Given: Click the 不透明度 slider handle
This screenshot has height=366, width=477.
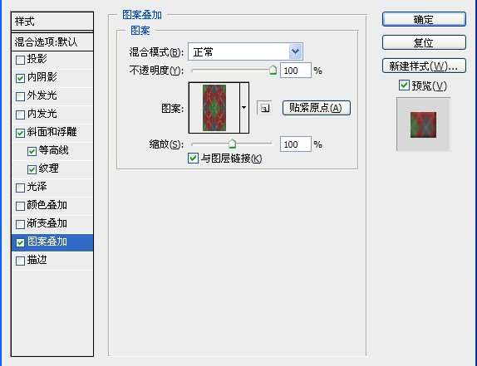Looking at the screenshot, I should (x=273, y=70).
